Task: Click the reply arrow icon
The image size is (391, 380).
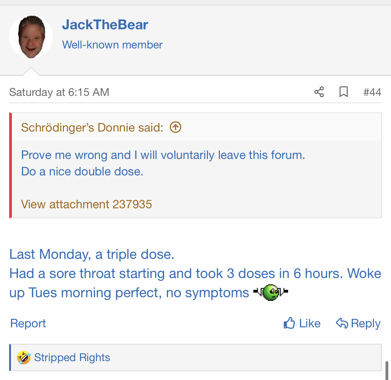Action: (x=342, y=323)
